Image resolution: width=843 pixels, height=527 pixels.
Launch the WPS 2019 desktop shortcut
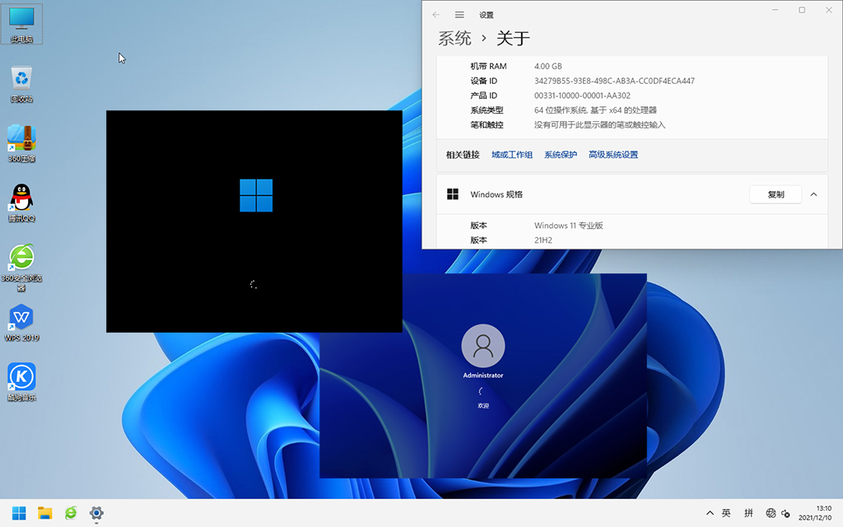(21, 323)
